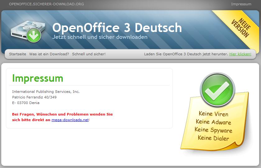
Task: Click 'Keine Viren' on the yellow note
Action: pyautogui.click(x=213, y=114)
